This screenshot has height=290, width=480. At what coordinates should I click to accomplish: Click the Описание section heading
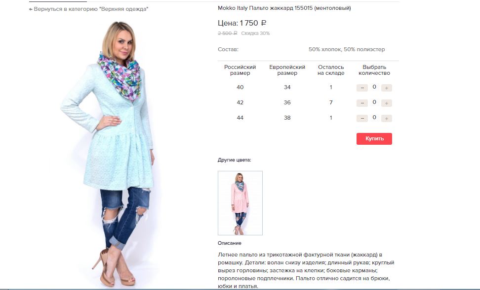pos(229,243)
